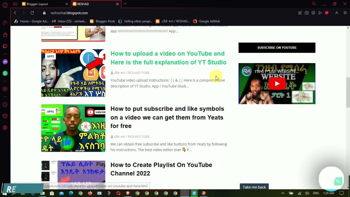This screenshot has height=197, width=350.
Task: Open My Flow send icon
Action: 320,13
